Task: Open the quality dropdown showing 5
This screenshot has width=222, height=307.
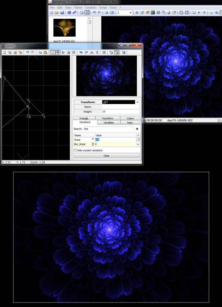Action: coord(130,13)
